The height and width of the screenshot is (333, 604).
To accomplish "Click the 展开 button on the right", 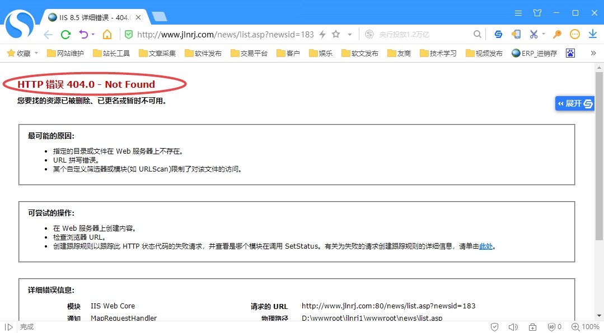I will (574, 103).
